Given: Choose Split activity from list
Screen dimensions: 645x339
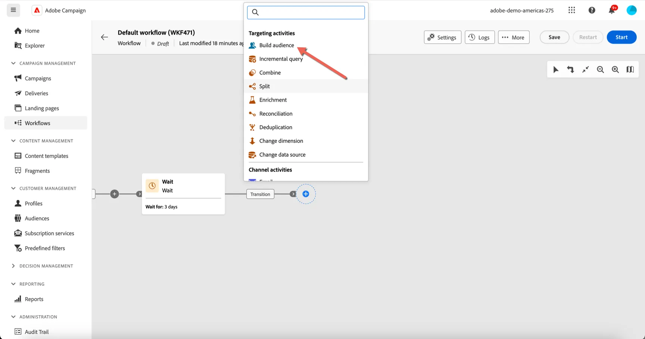Looking at the screenshot, I should 306,86.
